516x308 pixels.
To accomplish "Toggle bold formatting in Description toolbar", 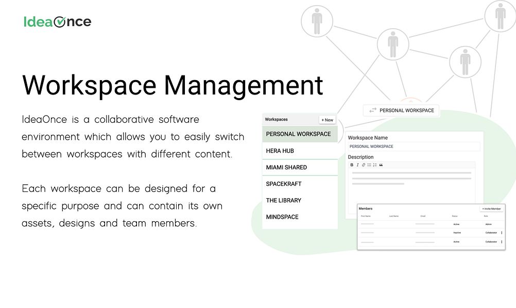I will pyautogui.click(x=352, y=165).
